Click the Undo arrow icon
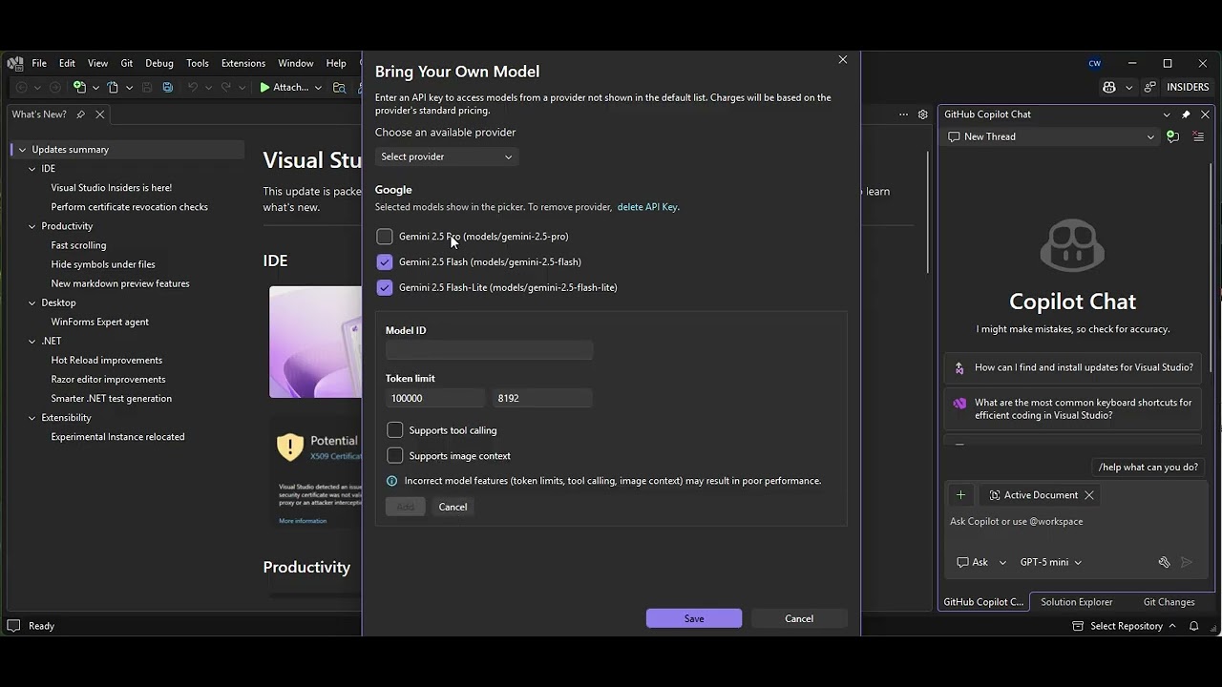1222x687 pixels. pyautogui.click(x=193, y=87)
